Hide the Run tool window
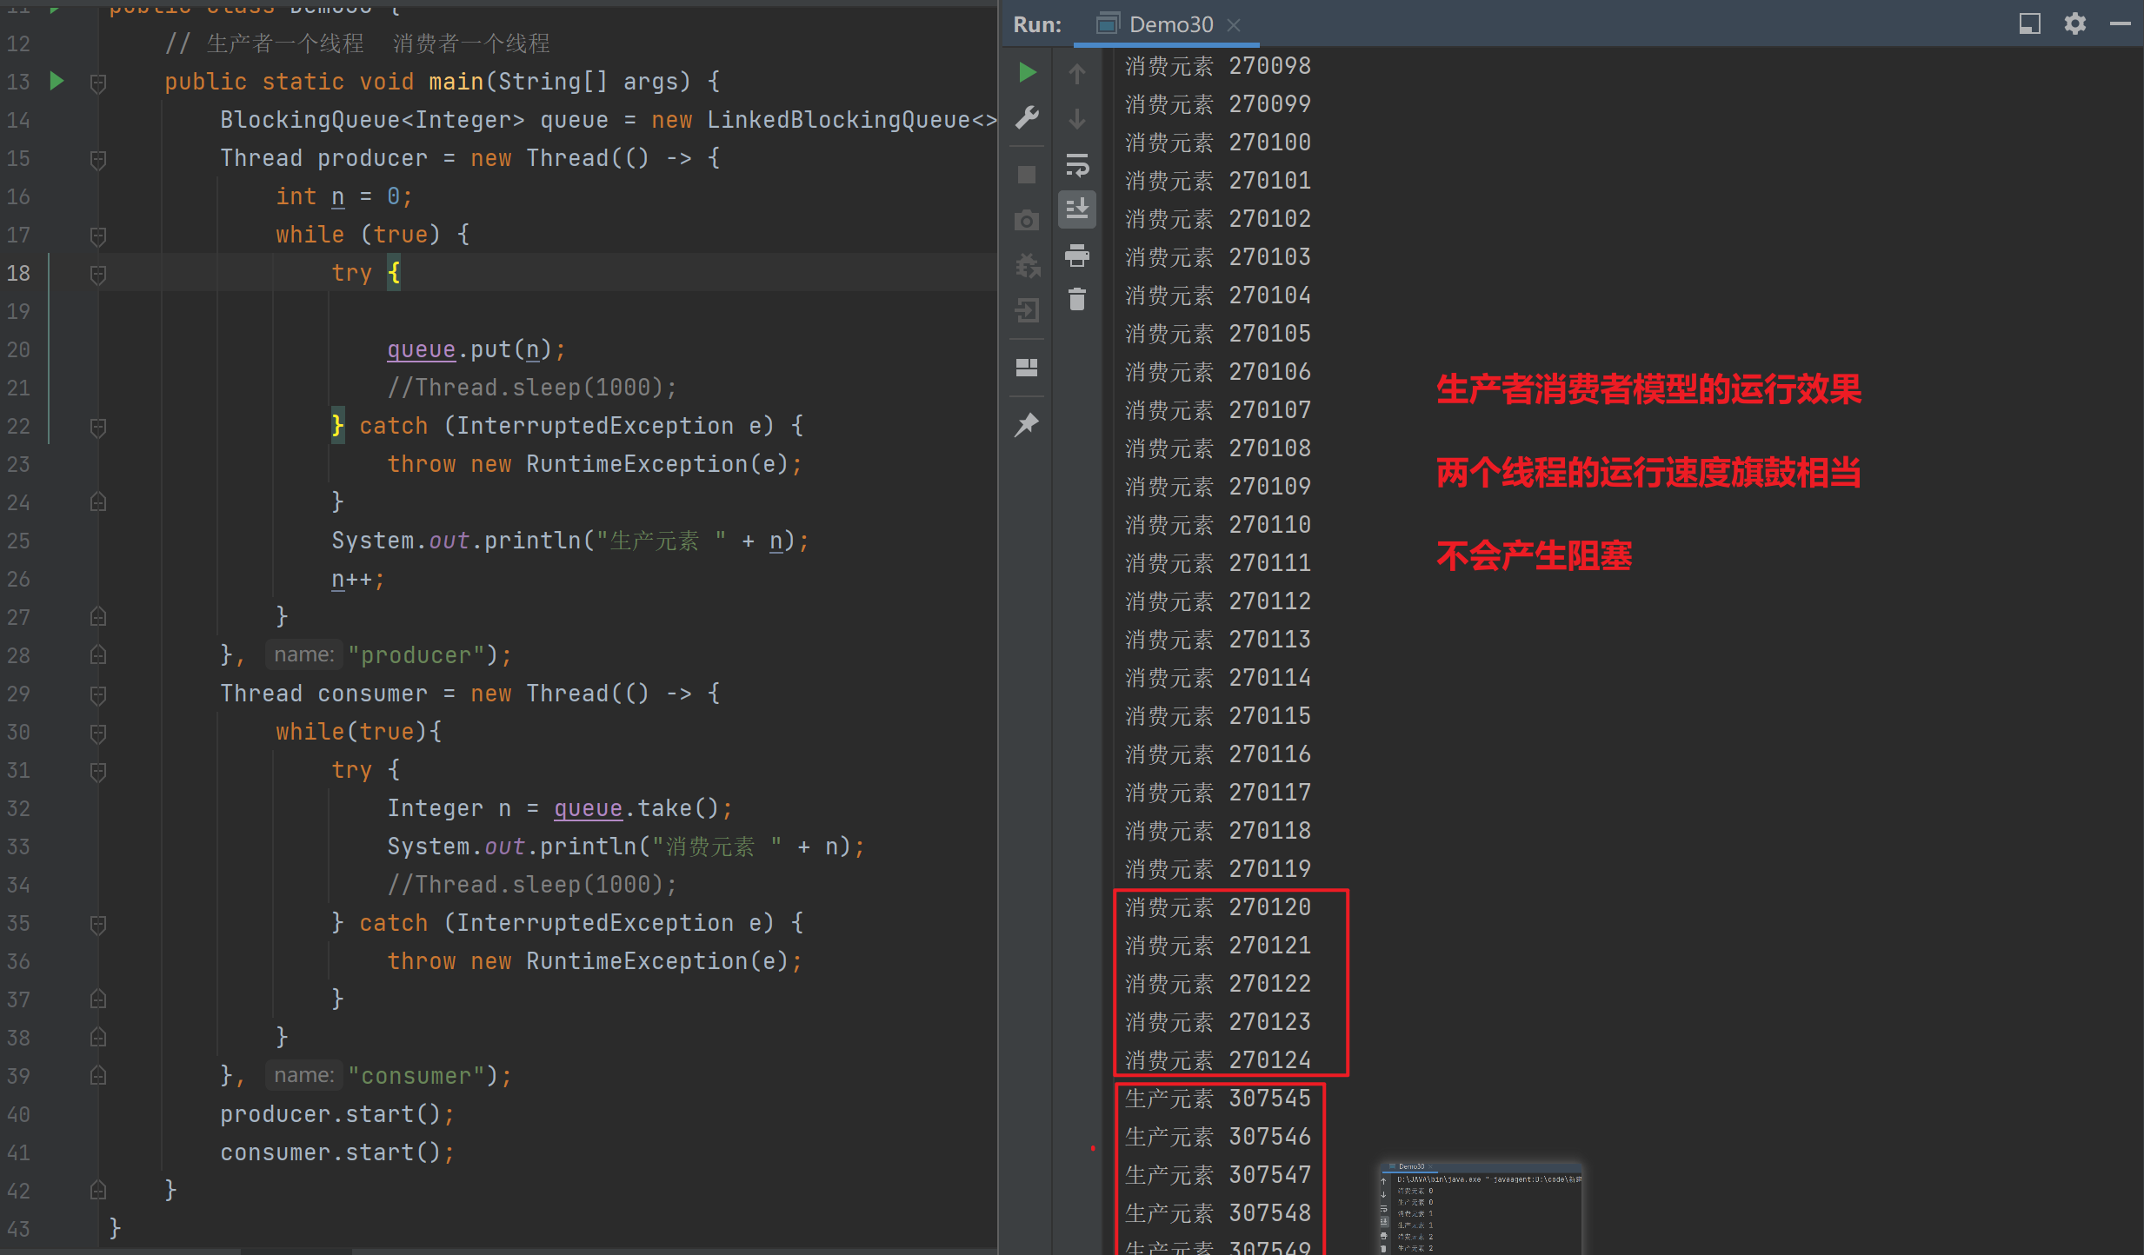2144x1255 pixels. (x=2120, y=23)
